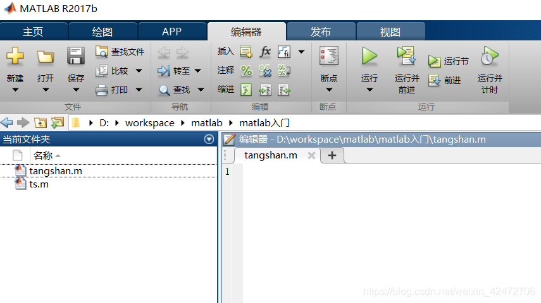Click the browse for folder icon
Viewport: 541px width, 303px height.
tap(58, 122)
